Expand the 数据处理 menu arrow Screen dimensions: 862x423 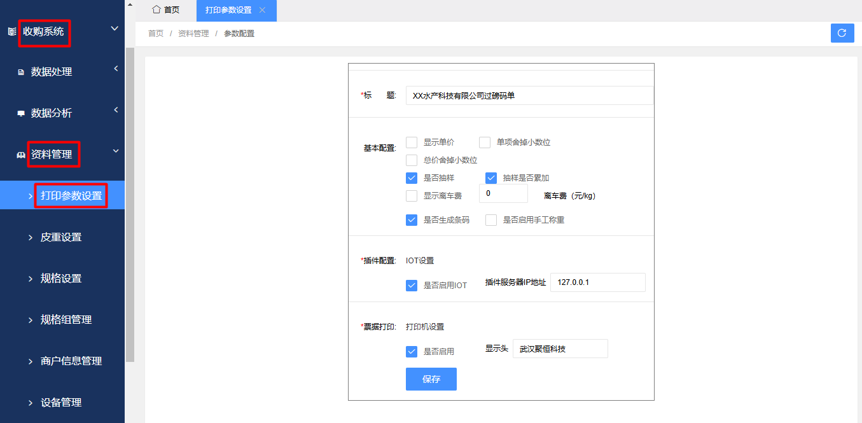116,69
